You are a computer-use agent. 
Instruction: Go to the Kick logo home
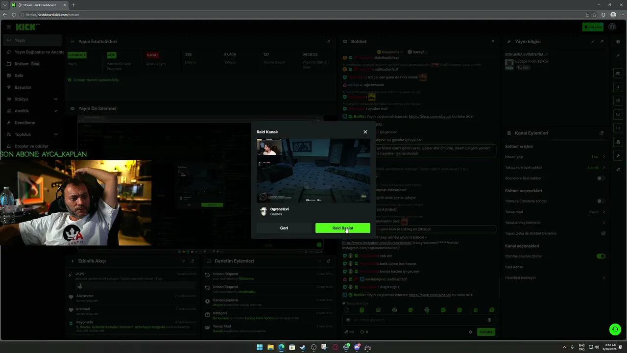tap(27, 27)
